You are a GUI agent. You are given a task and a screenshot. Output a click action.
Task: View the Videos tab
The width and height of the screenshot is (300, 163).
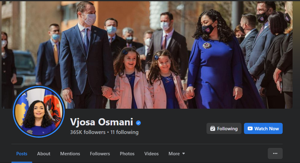coord(151,154)
